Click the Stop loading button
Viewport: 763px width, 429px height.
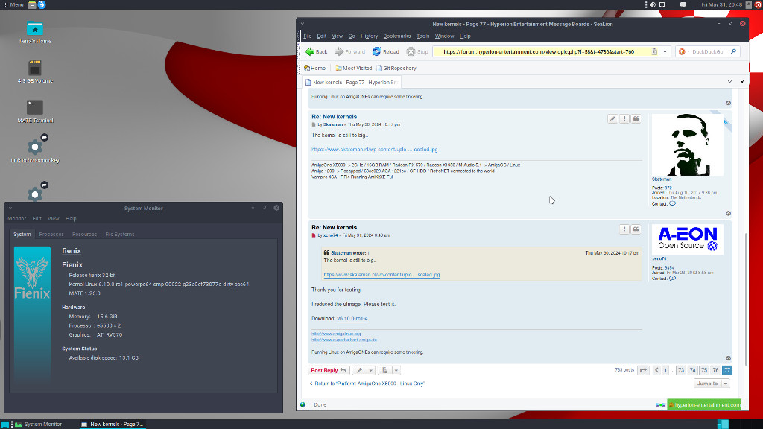pyautogui.click(x=417, y=51)
